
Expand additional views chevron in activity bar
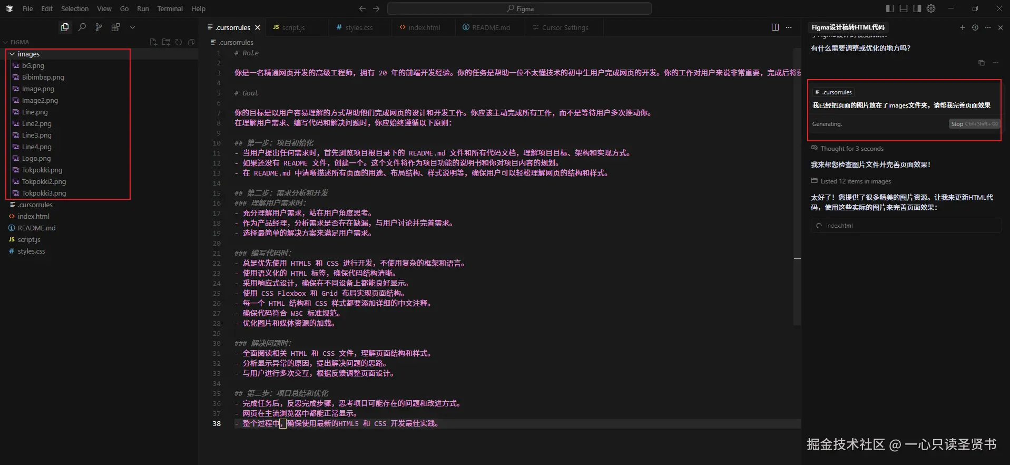(x=132, y=27)
